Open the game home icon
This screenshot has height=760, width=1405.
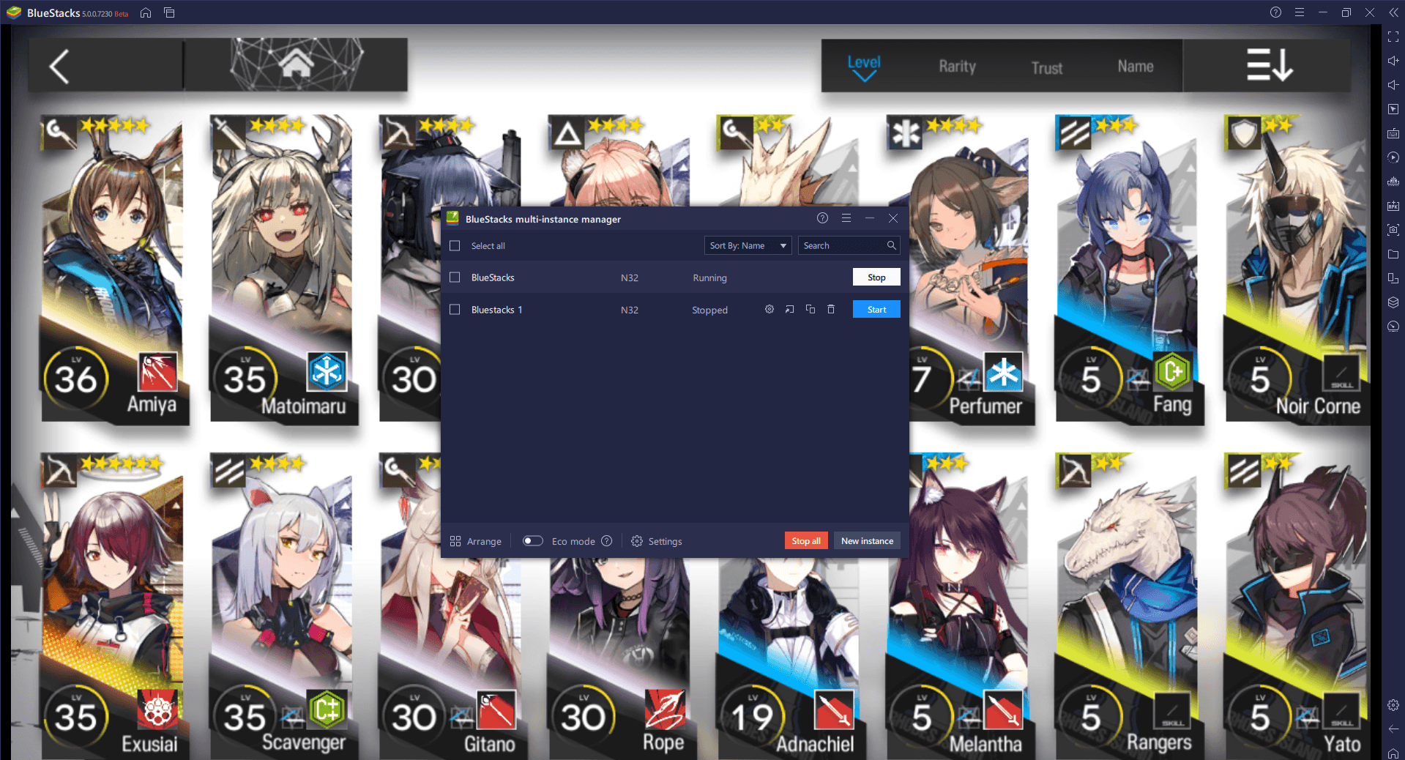tap(296, 64)
